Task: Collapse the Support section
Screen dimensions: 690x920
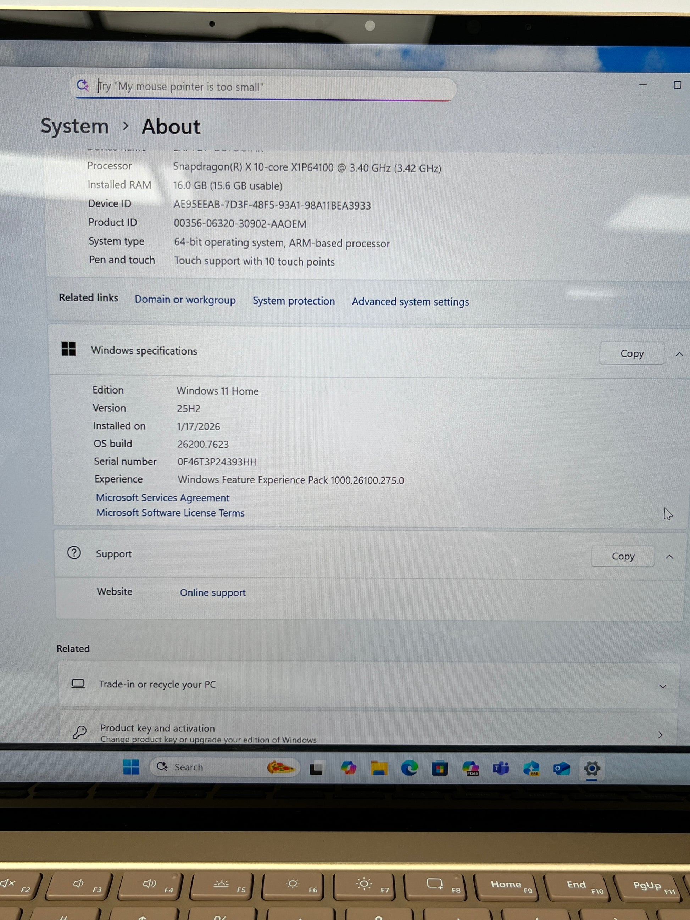Action: point(669,557)
